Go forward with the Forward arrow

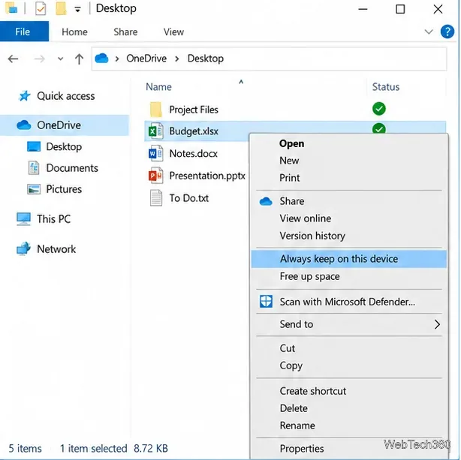[x=39, y=59]
